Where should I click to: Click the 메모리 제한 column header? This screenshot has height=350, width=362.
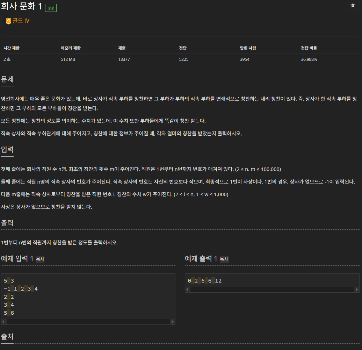71,48
